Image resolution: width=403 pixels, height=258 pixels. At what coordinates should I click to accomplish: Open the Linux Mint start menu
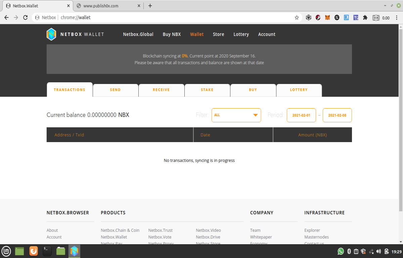pyautogui.click(x=6, y=251)
